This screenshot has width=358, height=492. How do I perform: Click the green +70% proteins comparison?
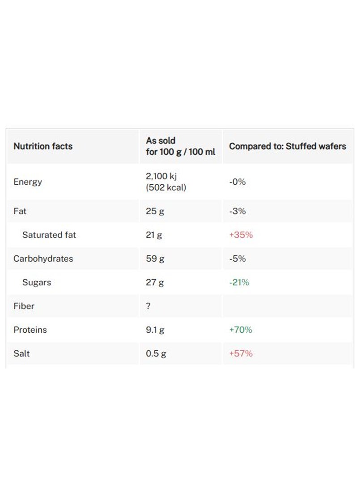[x=241, y=330]
